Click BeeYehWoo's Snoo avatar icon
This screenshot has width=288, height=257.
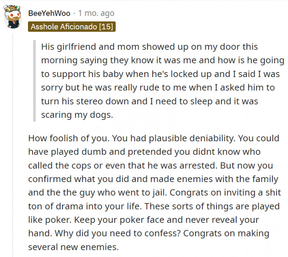tap(12, 17)
